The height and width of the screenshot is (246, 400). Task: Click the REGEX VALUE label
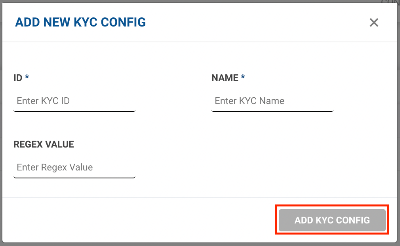pyautogui.click(x=44, y=144)
